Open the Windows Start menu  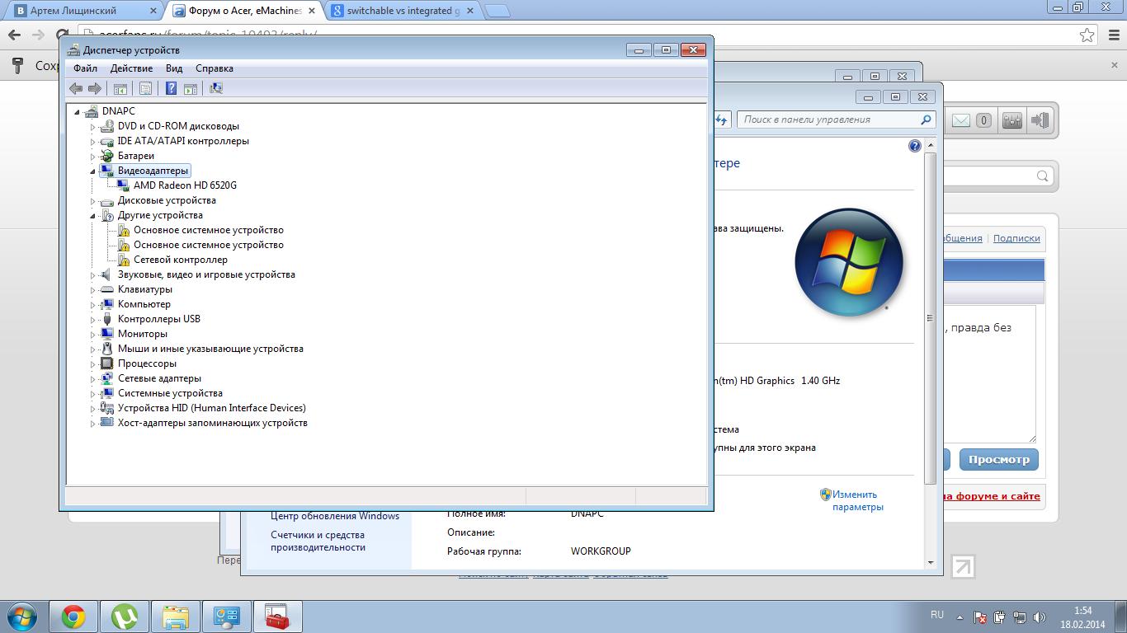pyautogui.click(x=21, y=617)
